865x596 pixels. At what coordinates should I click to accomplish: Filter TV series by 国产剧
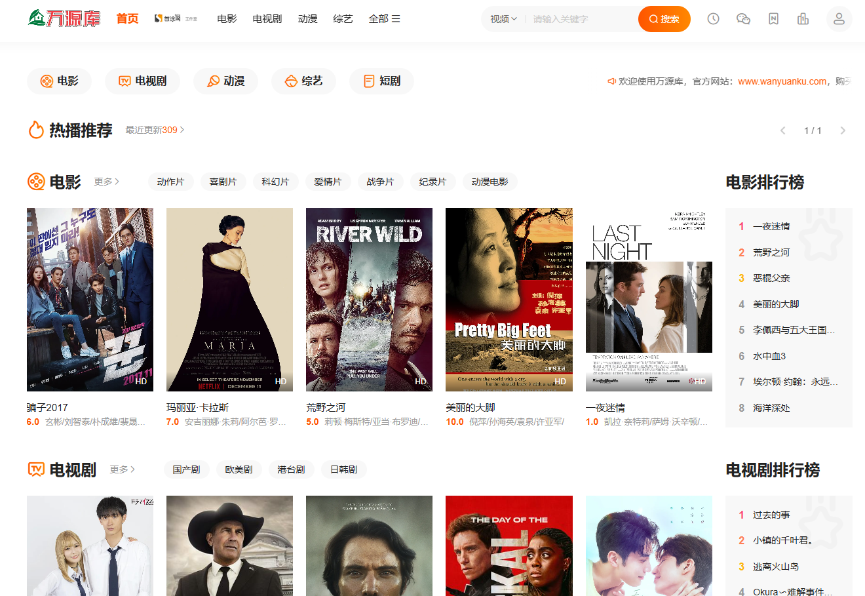186,469
